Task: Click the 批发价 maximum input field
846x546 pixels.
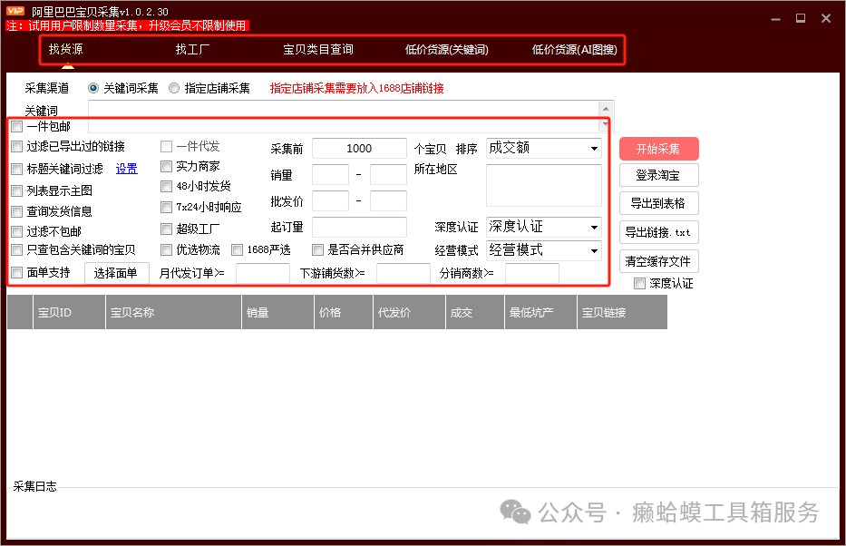Action: coord(388,200)
